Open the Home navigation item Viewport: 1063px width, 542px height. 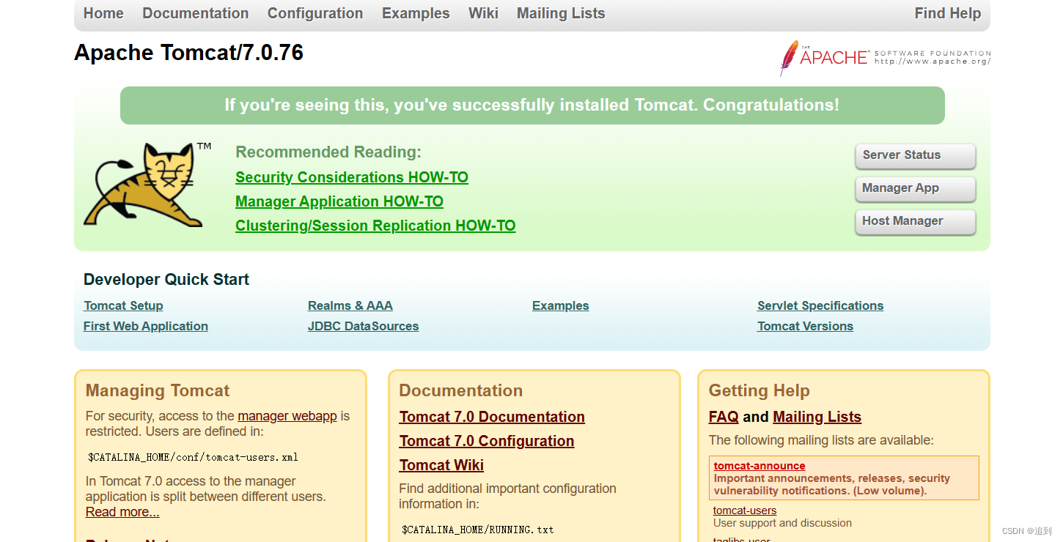(x=103, y=13)
